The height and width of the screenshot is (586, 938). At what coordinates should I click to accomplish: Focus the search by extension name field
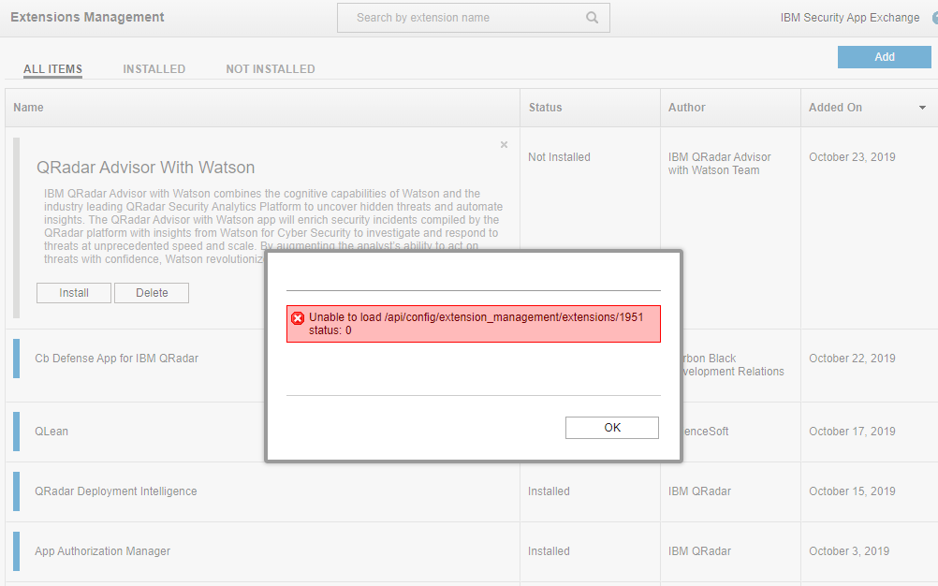[473, 18]
